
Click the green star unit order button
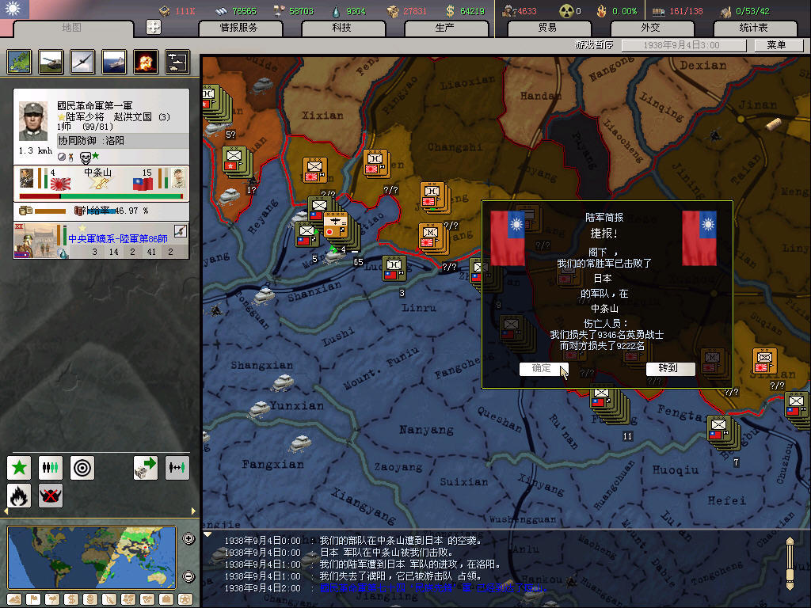point(19,468)
